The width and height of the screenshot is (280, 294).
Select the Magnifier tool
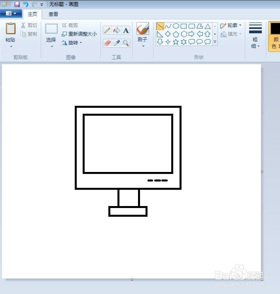(126, 43)
